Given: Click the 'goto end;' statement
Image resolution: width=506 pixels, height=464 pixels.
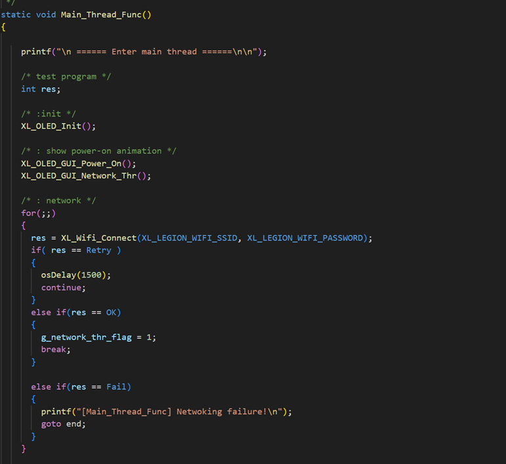Looking at the screenshot, I should (63, 424).
